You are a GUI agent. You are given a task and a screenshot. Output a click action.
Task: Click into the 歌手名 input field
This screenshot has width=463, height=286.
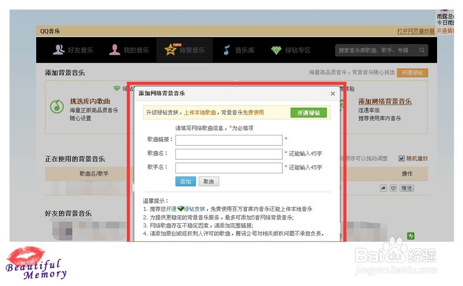[x=229, y=168]
